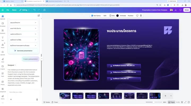191x106 pixels.
Task: Click Position in the page toolbar
Action: click(131, 16)
